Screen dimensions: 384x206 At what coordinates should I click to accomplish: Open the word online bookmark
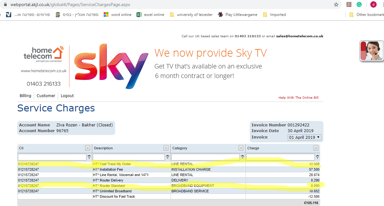click(117, 15)
